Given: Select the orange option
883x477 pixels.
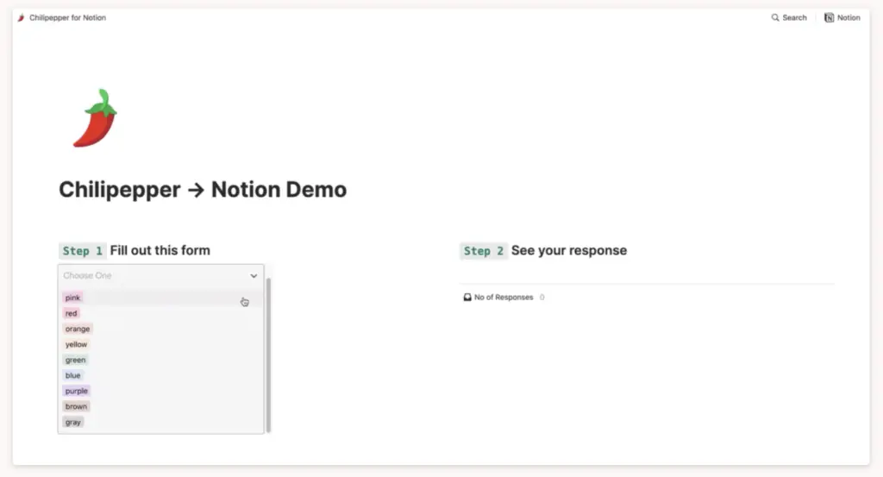Looking at the screenshot, I should point(77,329).
